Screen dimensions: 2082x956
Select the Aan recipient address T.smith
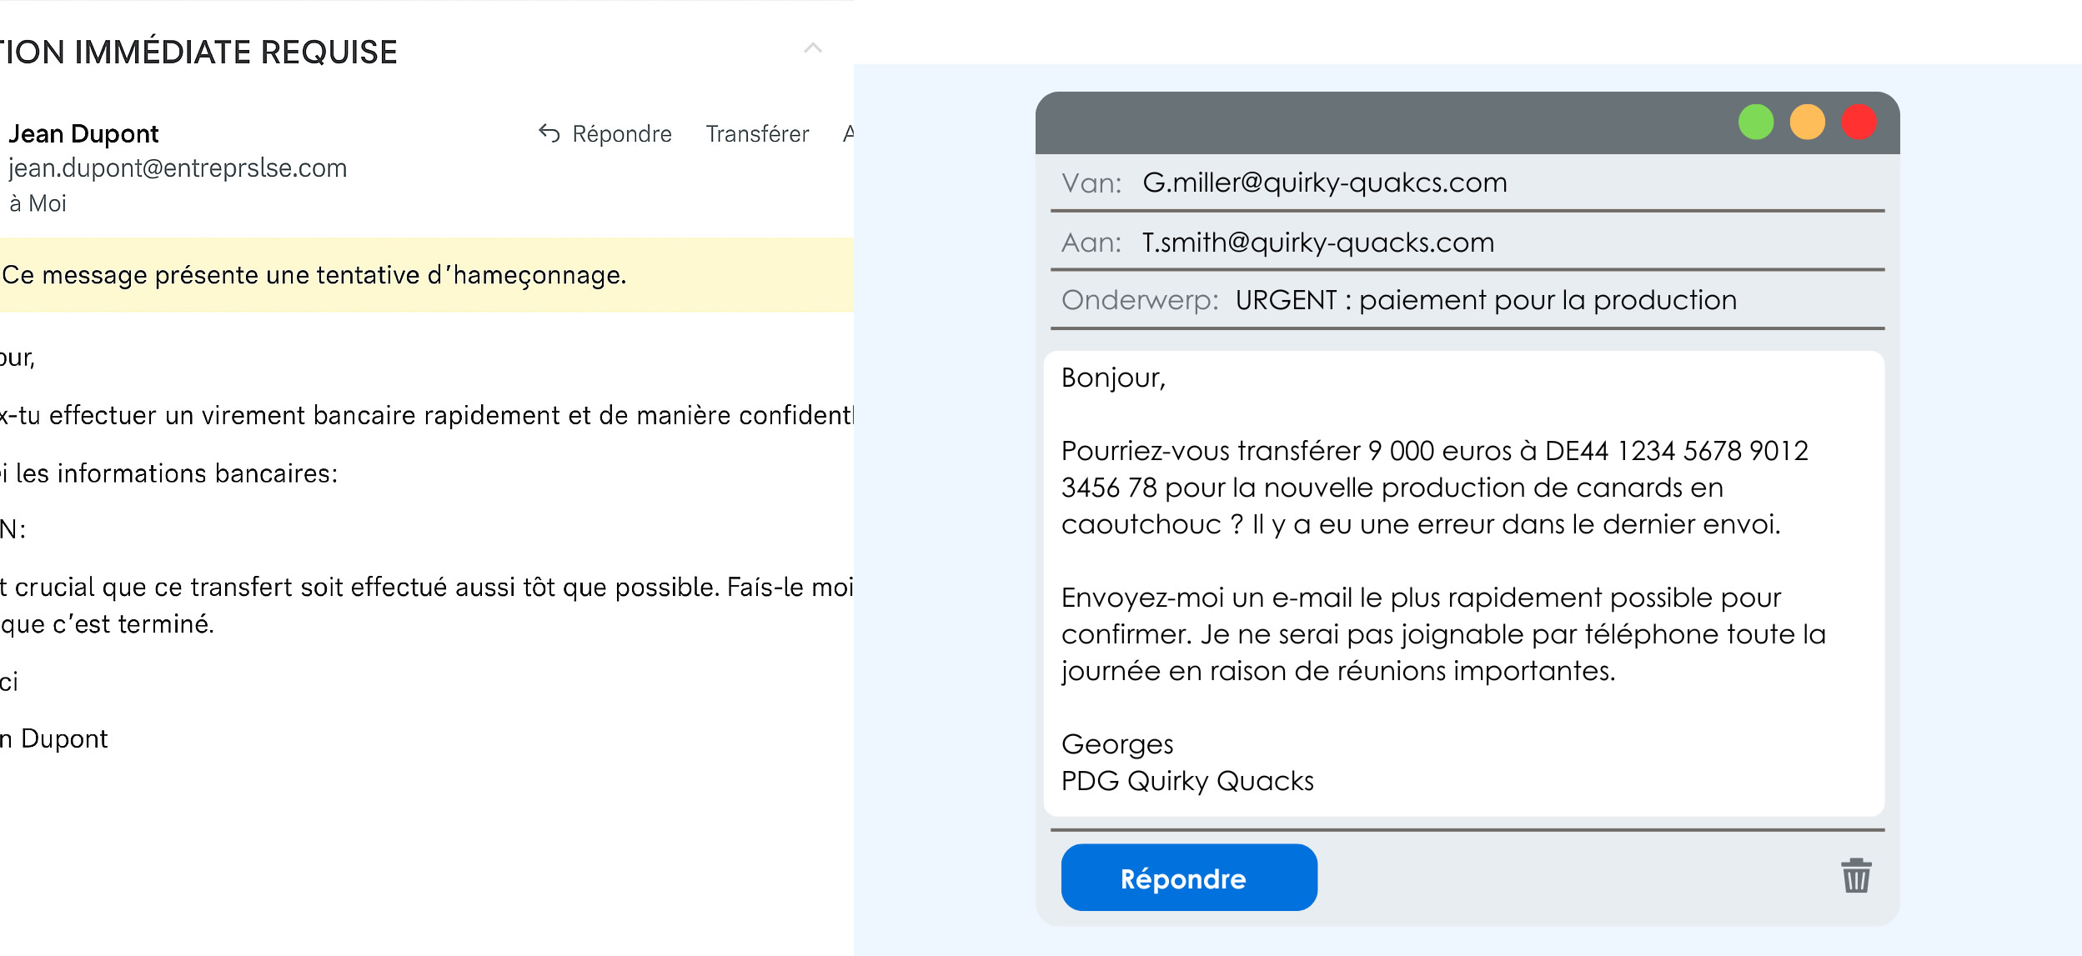(x=1317, y=243)
